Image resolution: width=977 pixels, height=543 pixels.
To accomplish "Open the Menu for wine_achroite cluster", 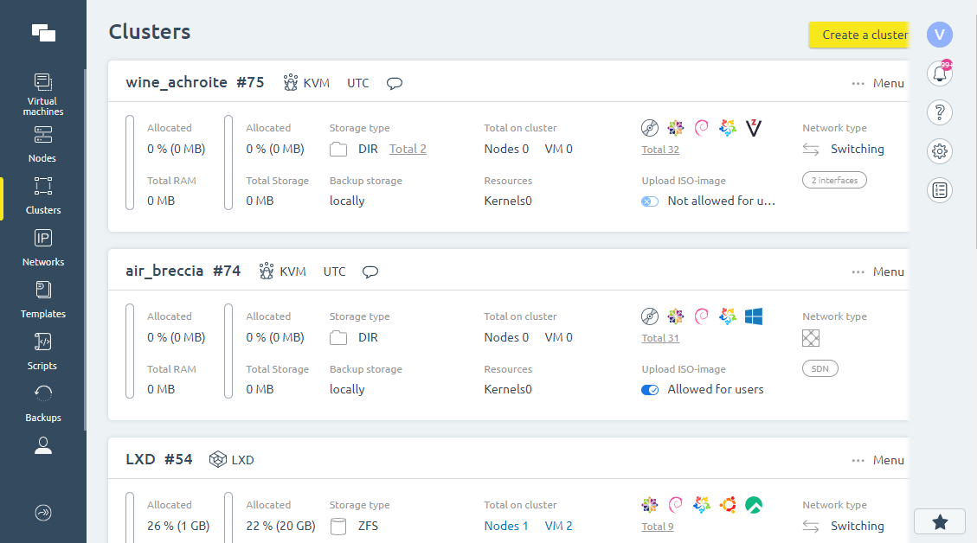I will pyautogui.click(x=877, y=84).
